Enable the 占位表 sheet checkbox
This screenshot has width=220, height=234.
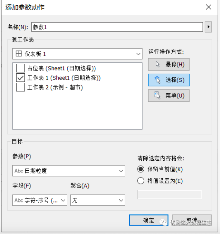pos(20,68)
